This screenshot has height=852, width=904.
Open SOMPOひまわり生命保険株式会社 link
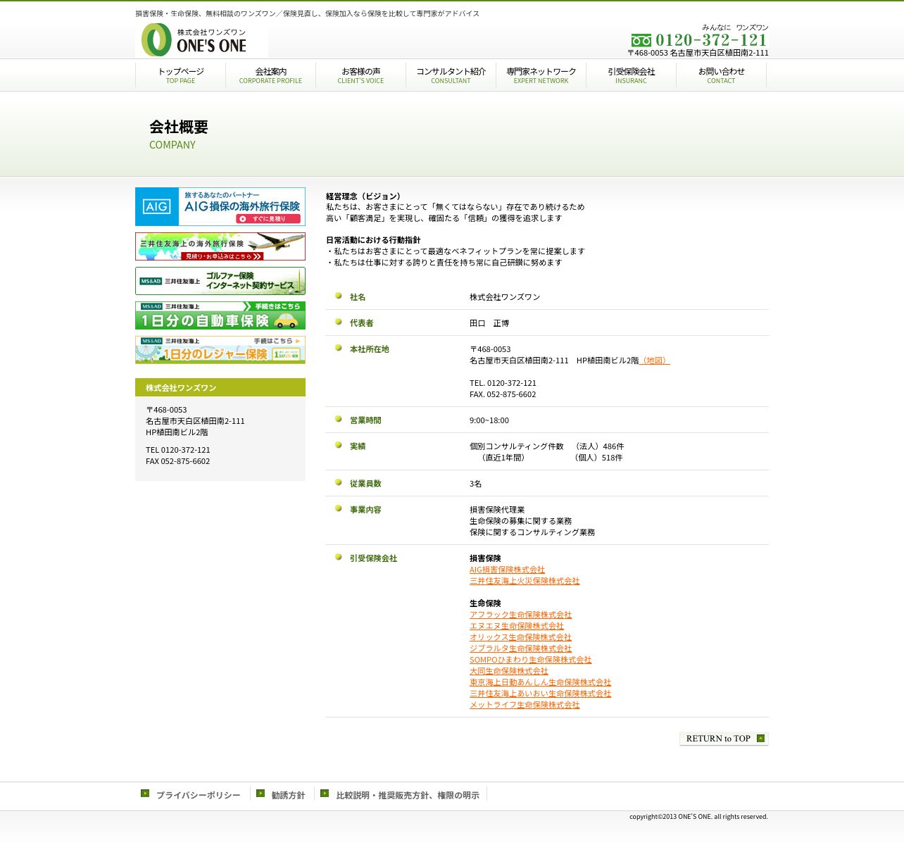click(531, 660)
